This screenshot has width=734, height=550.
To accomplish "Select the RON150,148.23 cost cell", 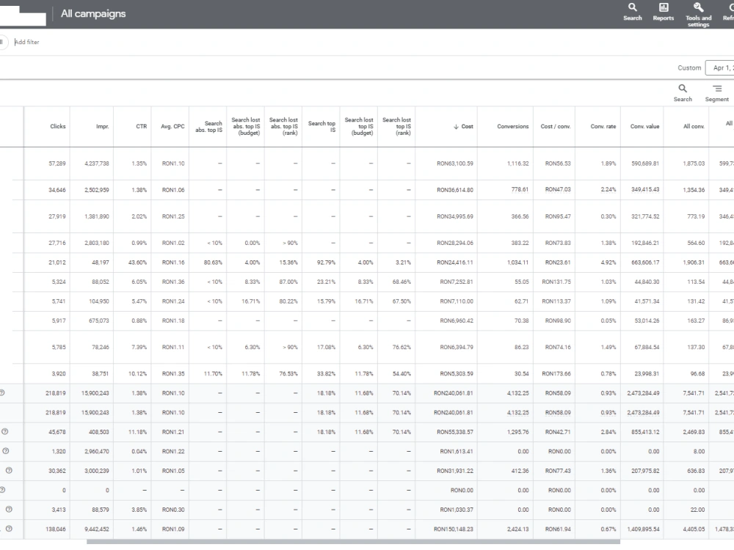I will tap(454, 529).
